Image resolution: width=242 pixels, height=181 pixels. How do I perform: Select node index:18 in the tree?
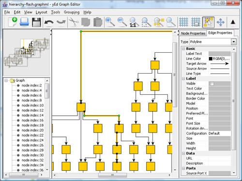[x=32, y=125]
